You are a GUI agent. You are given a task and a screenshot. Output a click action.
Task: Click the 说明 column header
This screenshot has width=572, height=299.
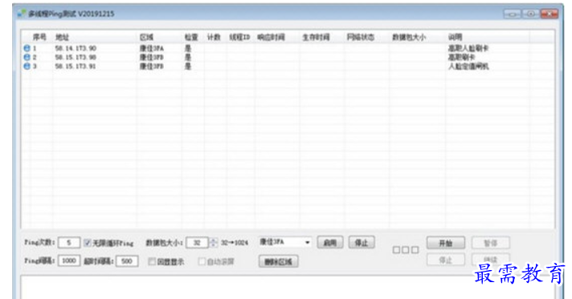pos(456,37)
